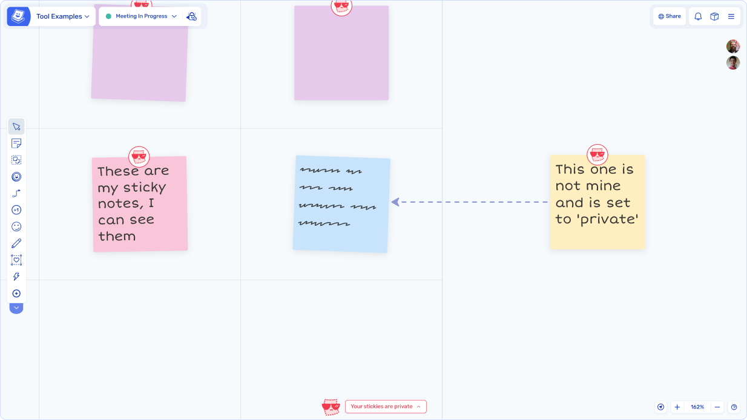
Task: Pick the sticky note tool
Action: pos(16,143)
